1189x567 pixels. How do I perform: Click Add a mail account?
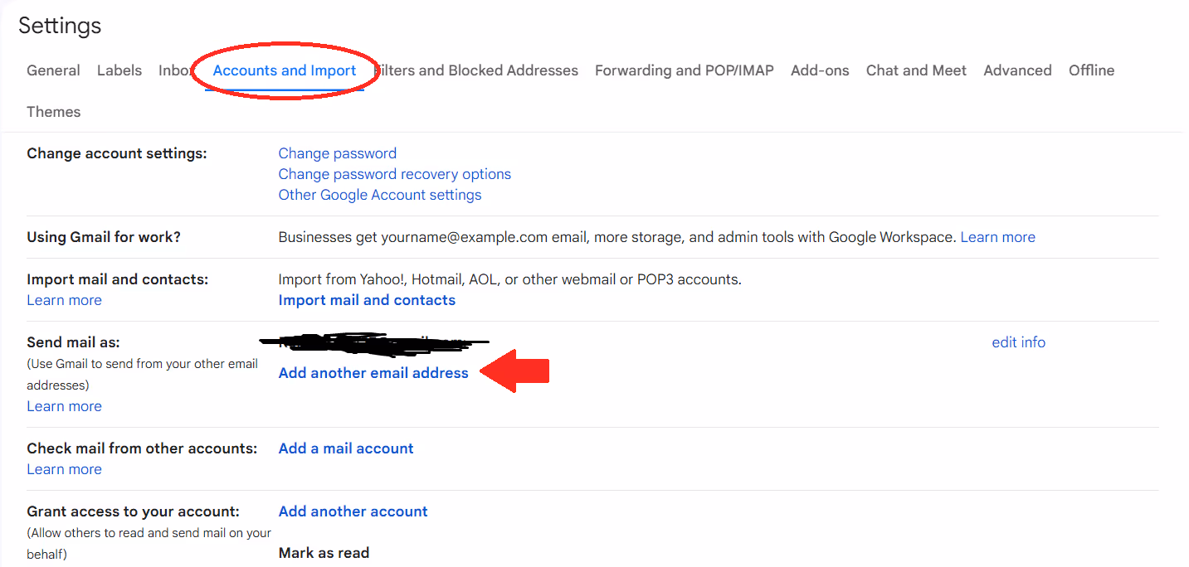point(346,448)
